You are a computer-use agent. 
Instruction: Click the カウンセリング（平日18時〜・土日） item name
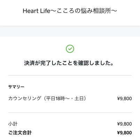47,99
